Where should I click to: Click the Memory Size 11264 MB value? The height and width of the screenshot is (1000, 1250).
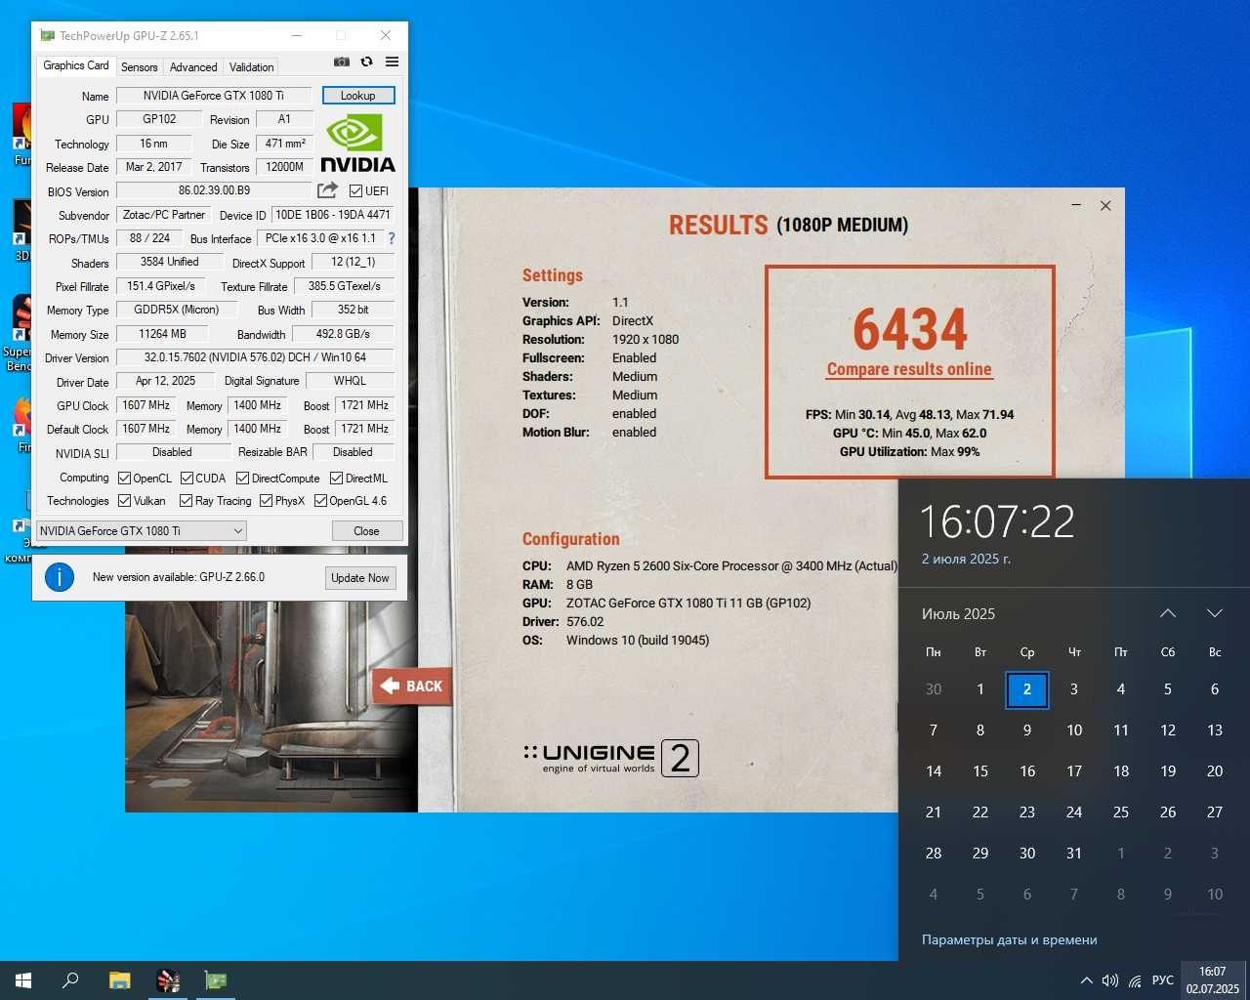click(x=163, y=334)
